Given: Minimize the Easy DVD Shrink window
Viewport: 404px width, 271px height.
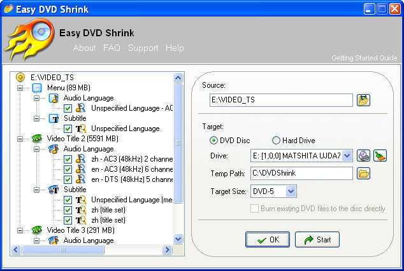Looking at the screenshot, I should point(369,10).
